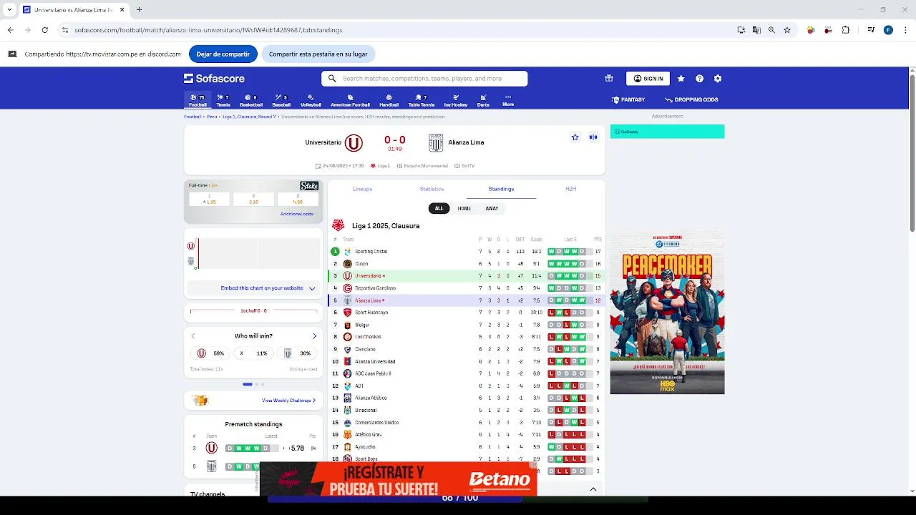Click the browser address bar URL
The width and height of the screenshot is (916, 515).
point(208,30)
